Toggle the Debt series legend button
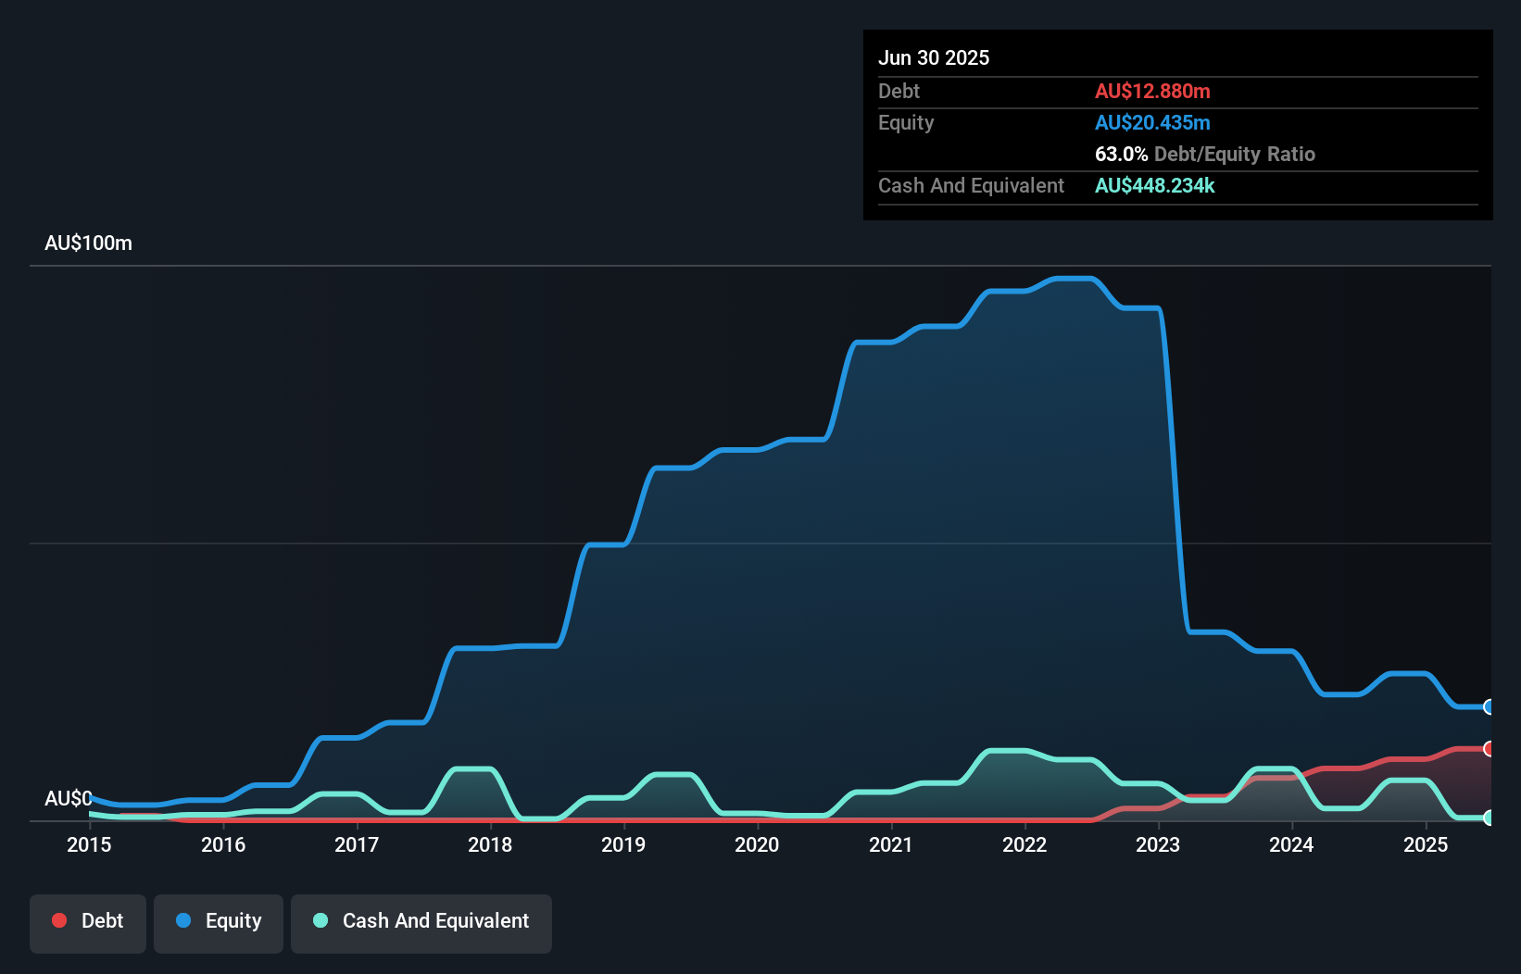The height and width of the screenshot is (974, 1521). 88,922
